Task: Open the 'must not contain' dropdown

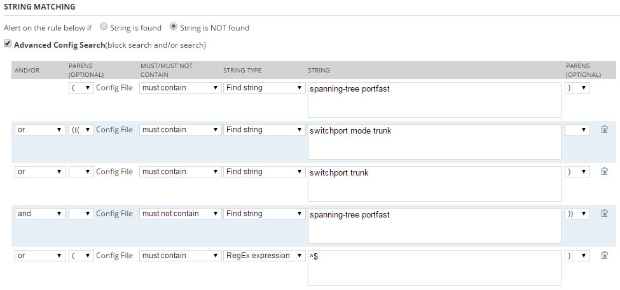Action: click(x=180, y=214)
